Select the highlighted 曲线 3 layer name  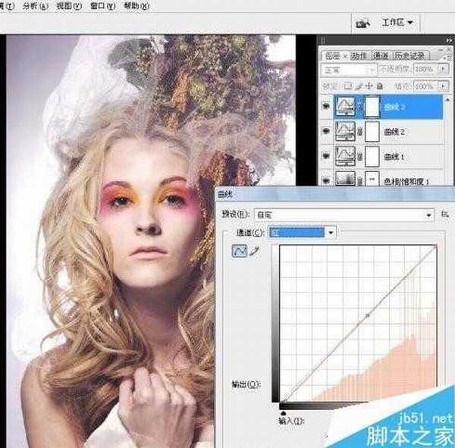[394, 107]
